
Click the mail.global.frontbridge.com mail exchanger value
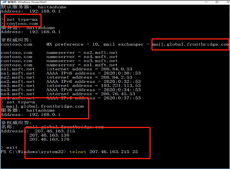[x=190, y=44]
